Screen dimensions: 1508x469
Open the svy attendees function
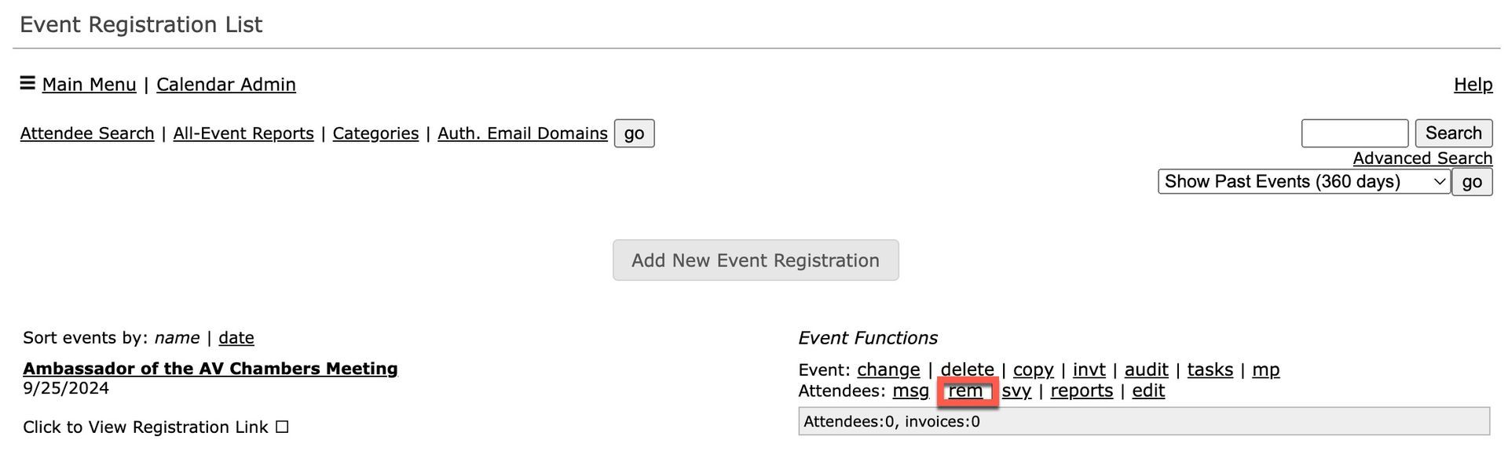(x=1016, y=391)
